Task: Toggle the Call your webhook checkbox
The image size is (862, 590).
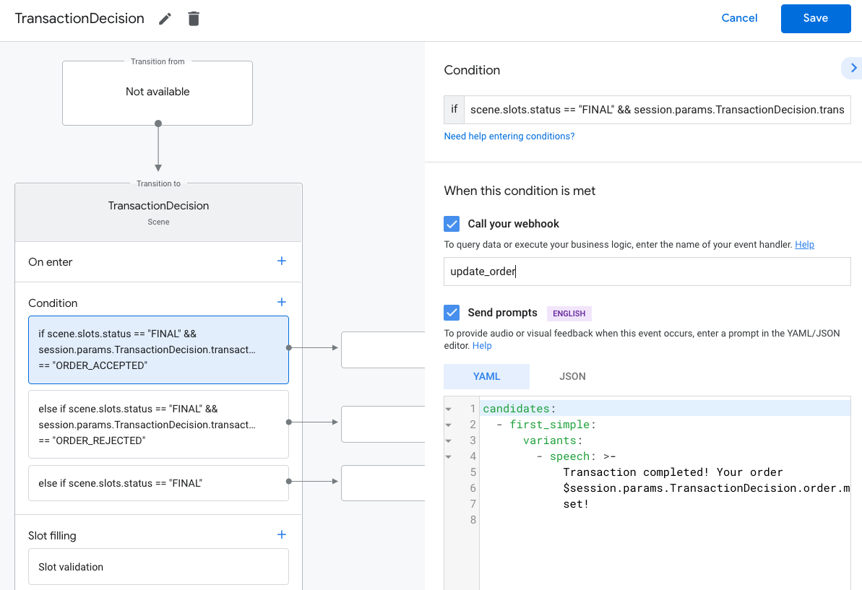Action: pyautogui.click(x=452, y=224)
